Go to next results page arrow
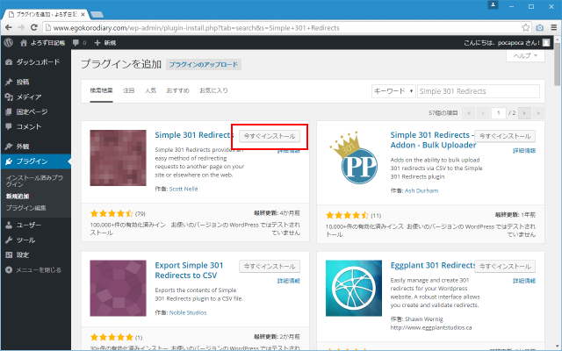562x351 pixels. (x=525, y=113)
